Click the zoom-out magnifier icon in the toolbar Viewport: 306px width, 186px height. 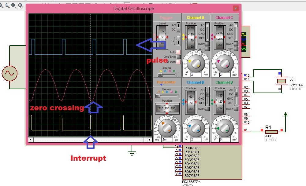[6, 5]
